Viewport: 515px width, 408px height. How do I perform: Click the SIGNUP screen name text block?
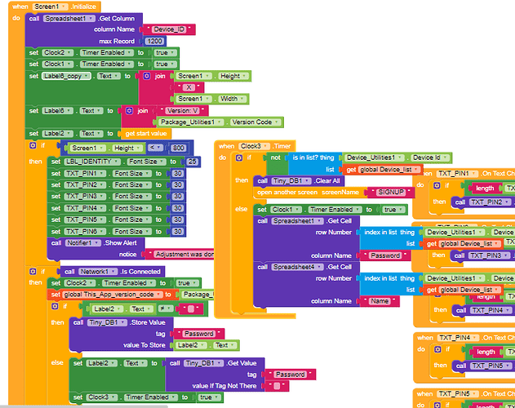(390, 193)
